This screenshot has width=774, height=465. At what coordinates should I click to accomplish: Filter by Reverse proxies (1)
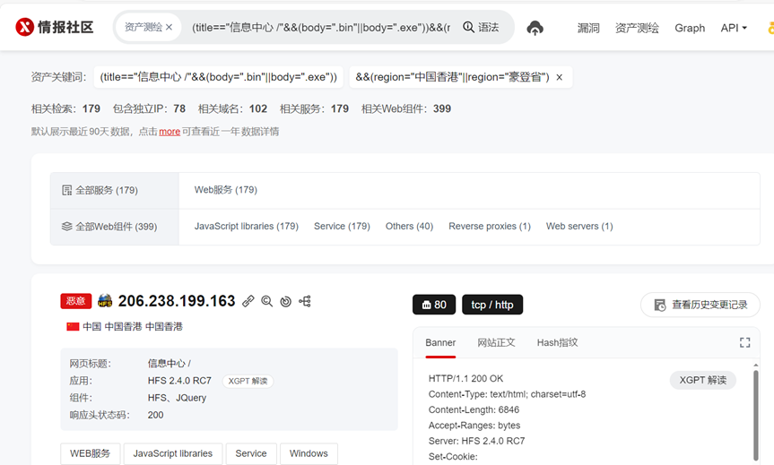(489, 227)
